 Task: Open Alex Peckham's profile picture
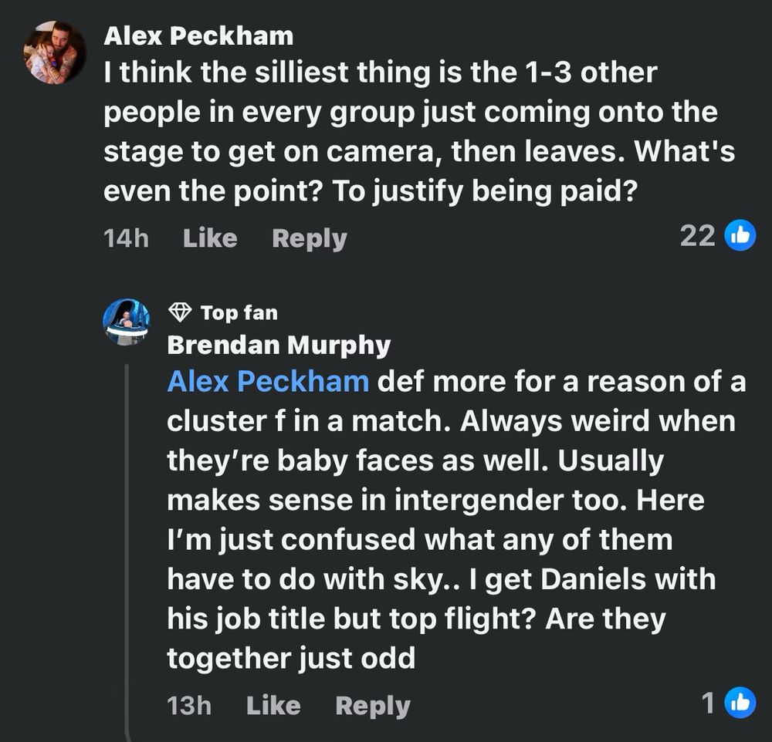point(55,52)
